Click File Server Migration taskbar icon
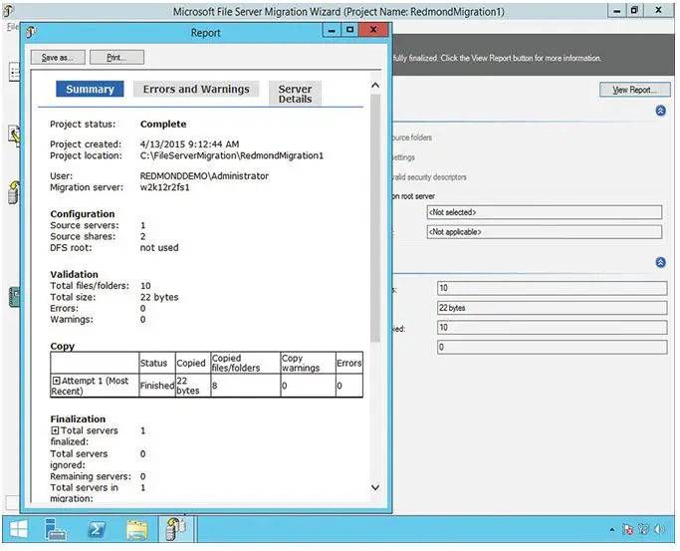This screenshot has width=680, height=551. (x=175, y=529)
